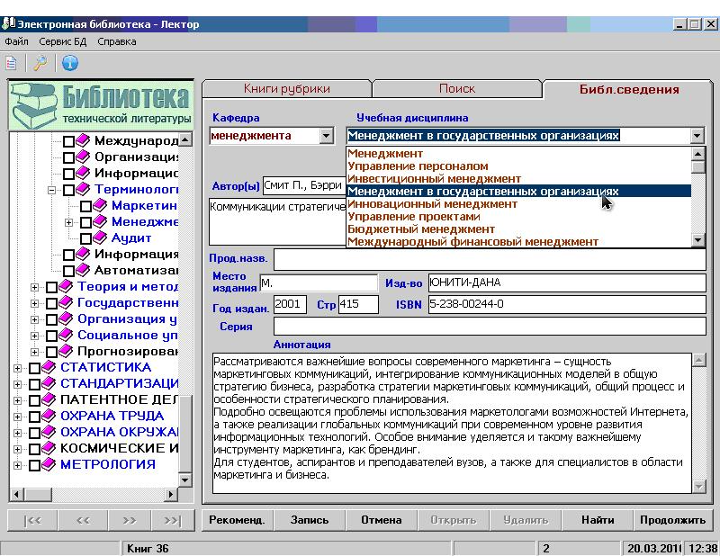This screenshot has height=556, width=720.
Task: Select Управление персоналом in discipline list
Action: 518,166
